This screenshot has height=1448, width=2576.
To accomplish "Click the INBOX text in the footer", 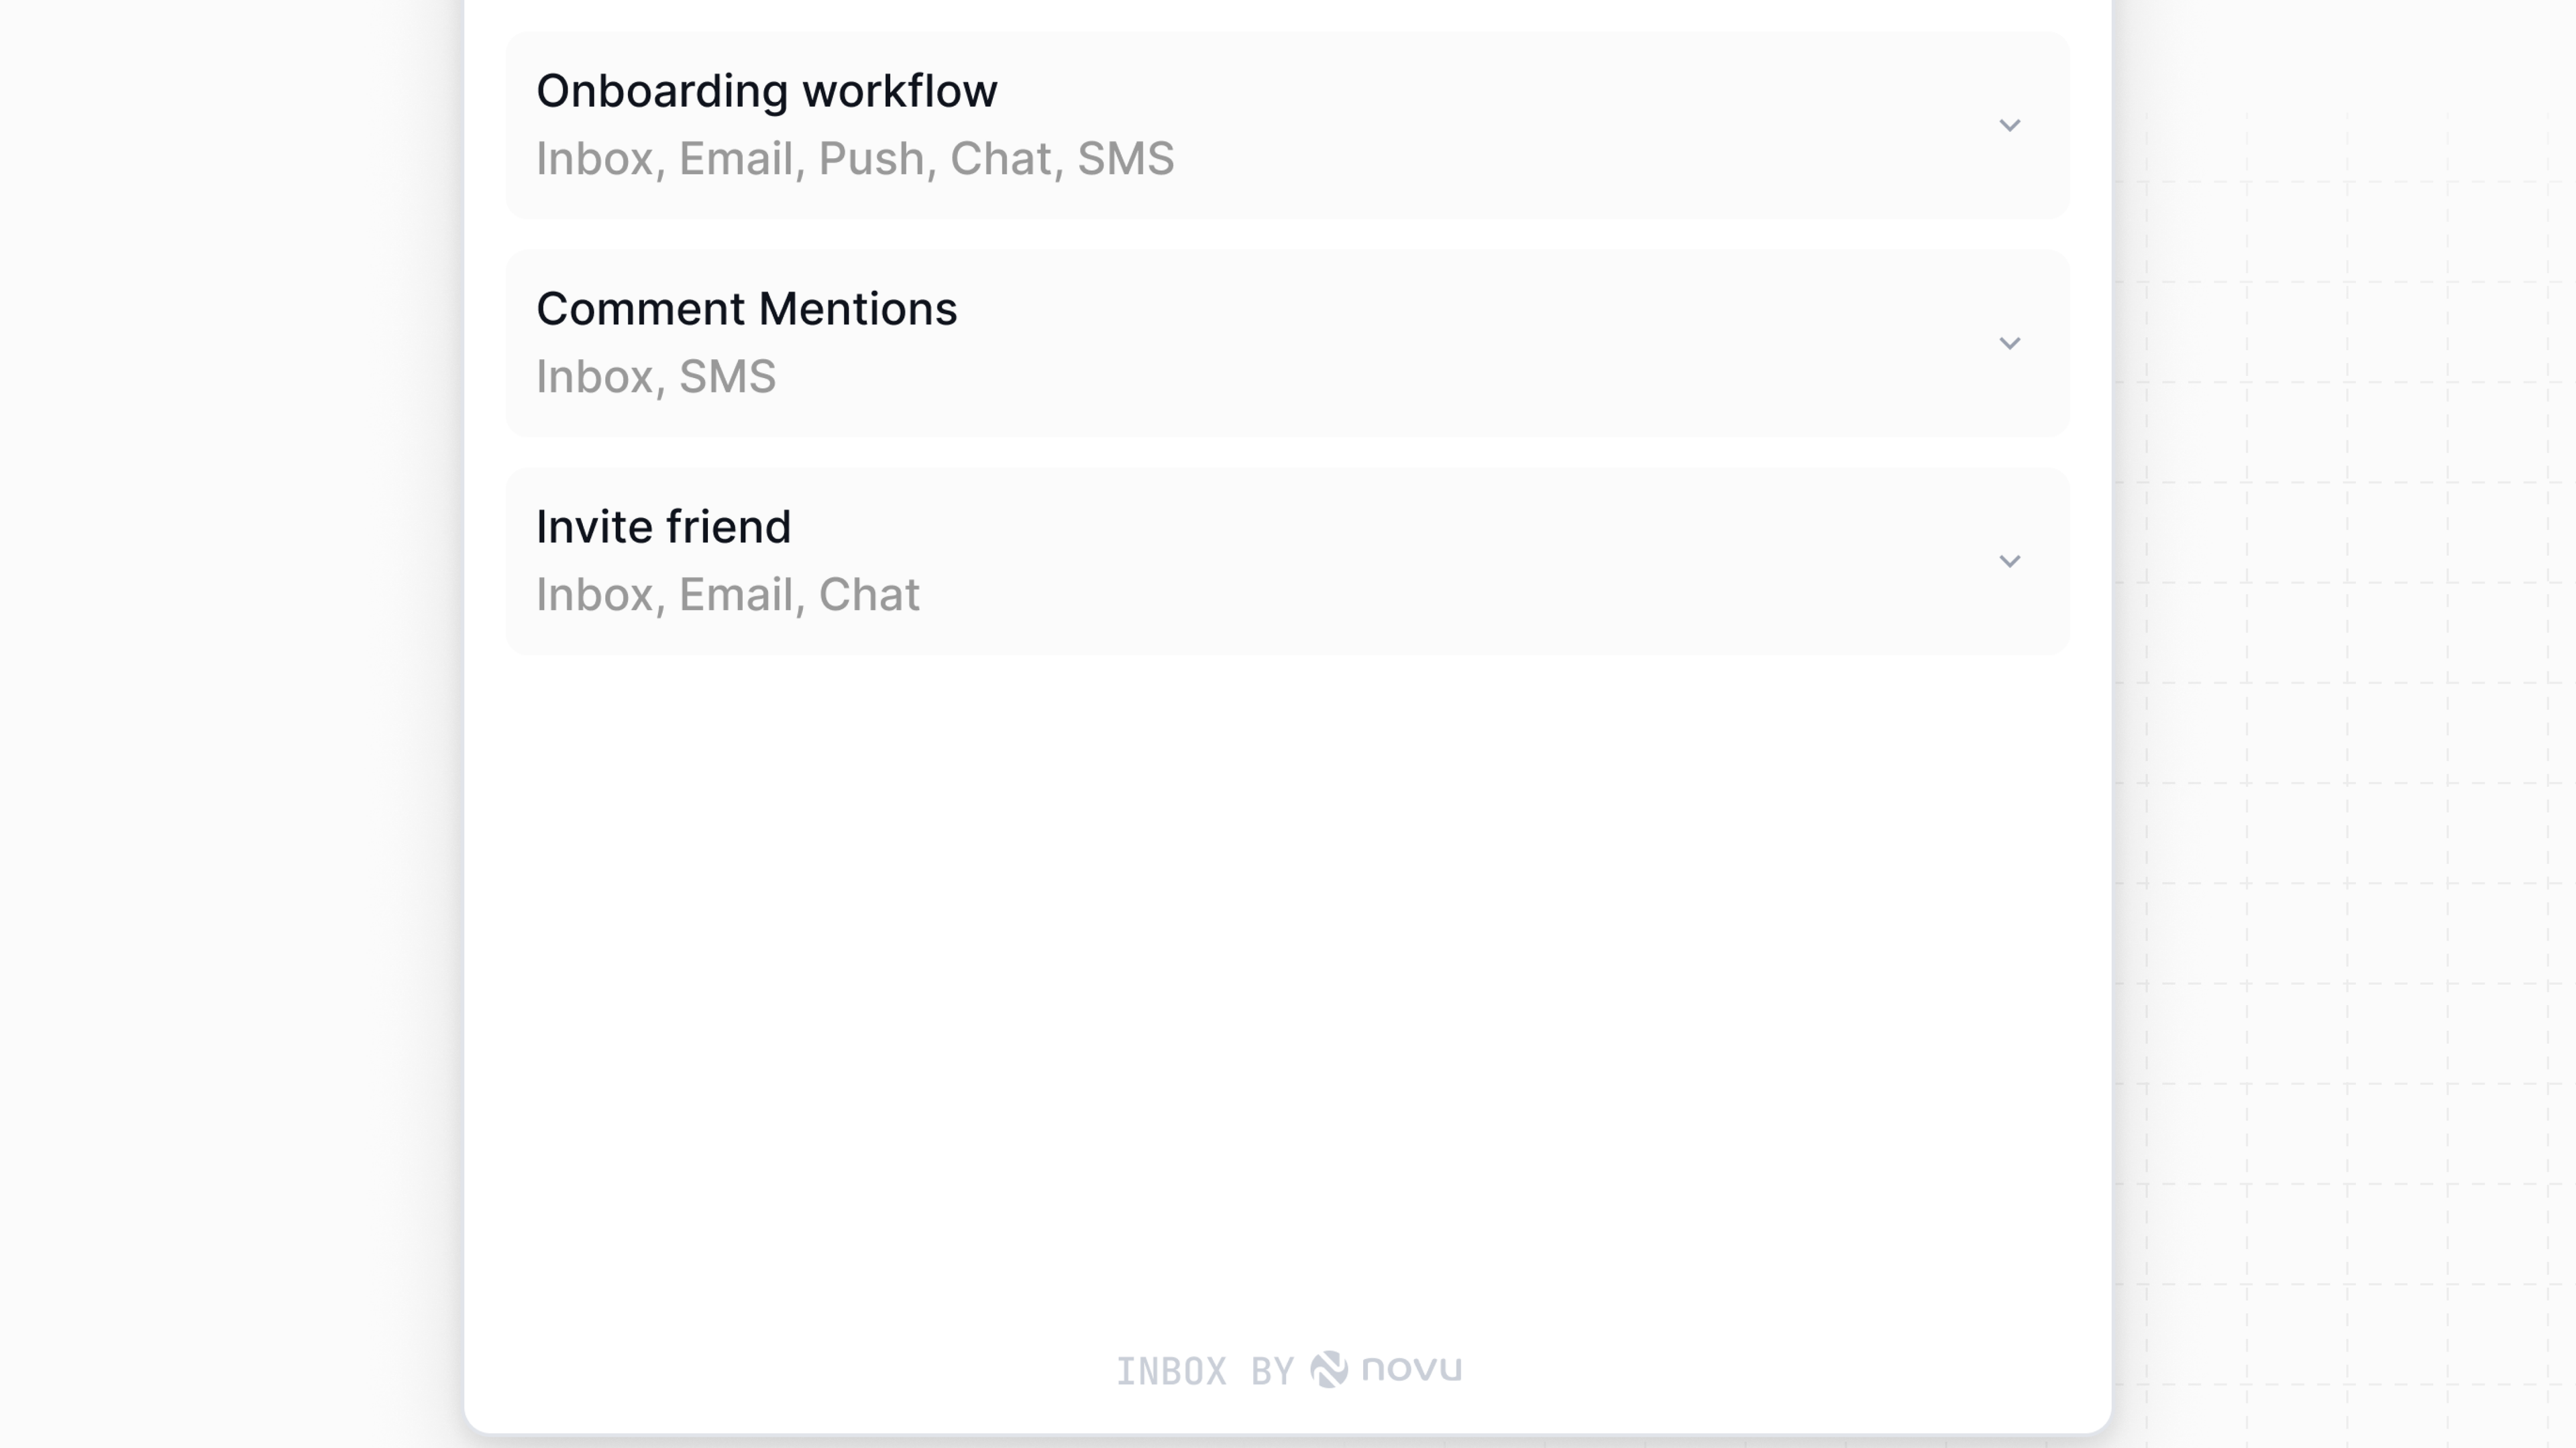I will tap(1173, 1370).
